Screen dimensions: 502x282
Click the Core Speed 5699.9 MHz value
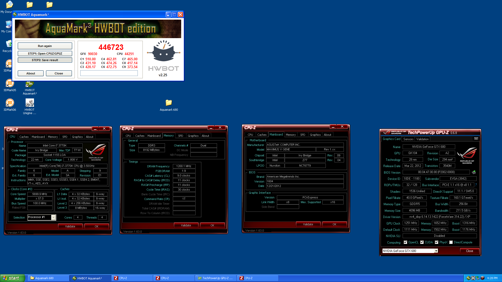click(x=40, y=194)
